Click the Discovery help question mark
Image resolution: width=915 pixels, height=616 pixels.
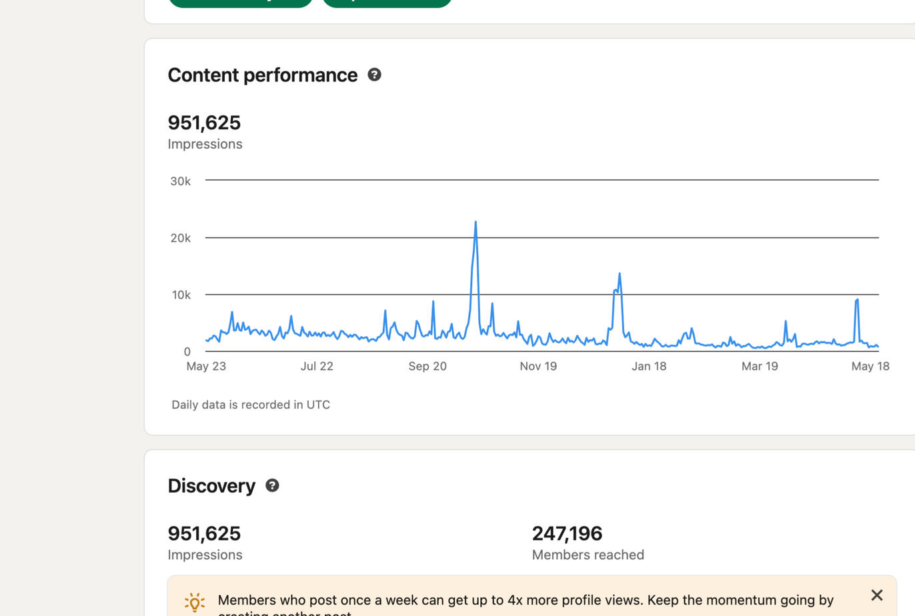tap(272, 485)
